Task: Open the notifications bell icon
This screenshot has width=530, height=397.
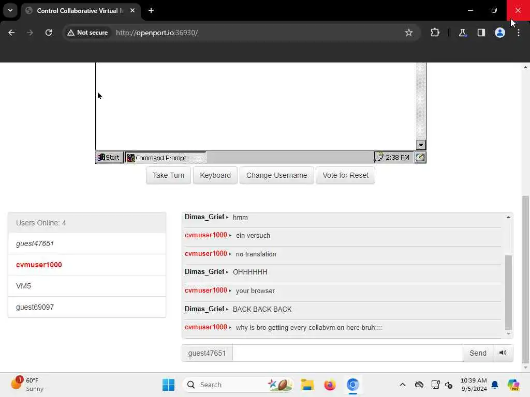Action: pos(495,385)
